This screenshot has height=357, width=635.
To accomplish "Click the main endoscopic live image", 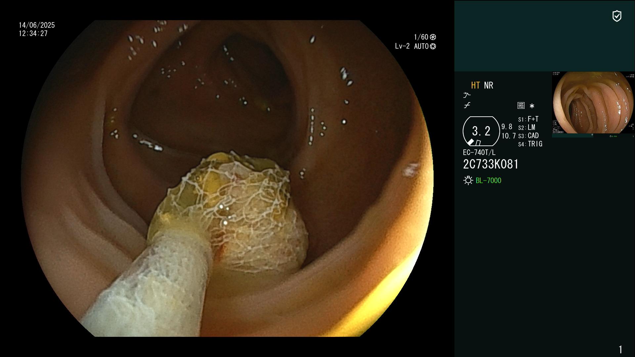I will click(227, 178).
